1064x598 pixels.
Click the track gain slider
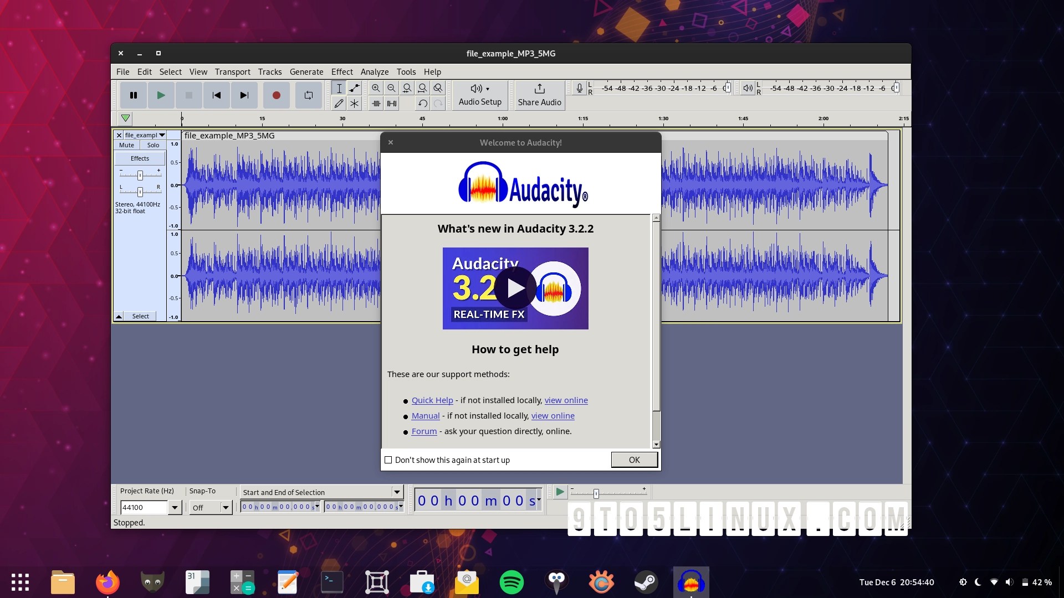click(140, 175)
